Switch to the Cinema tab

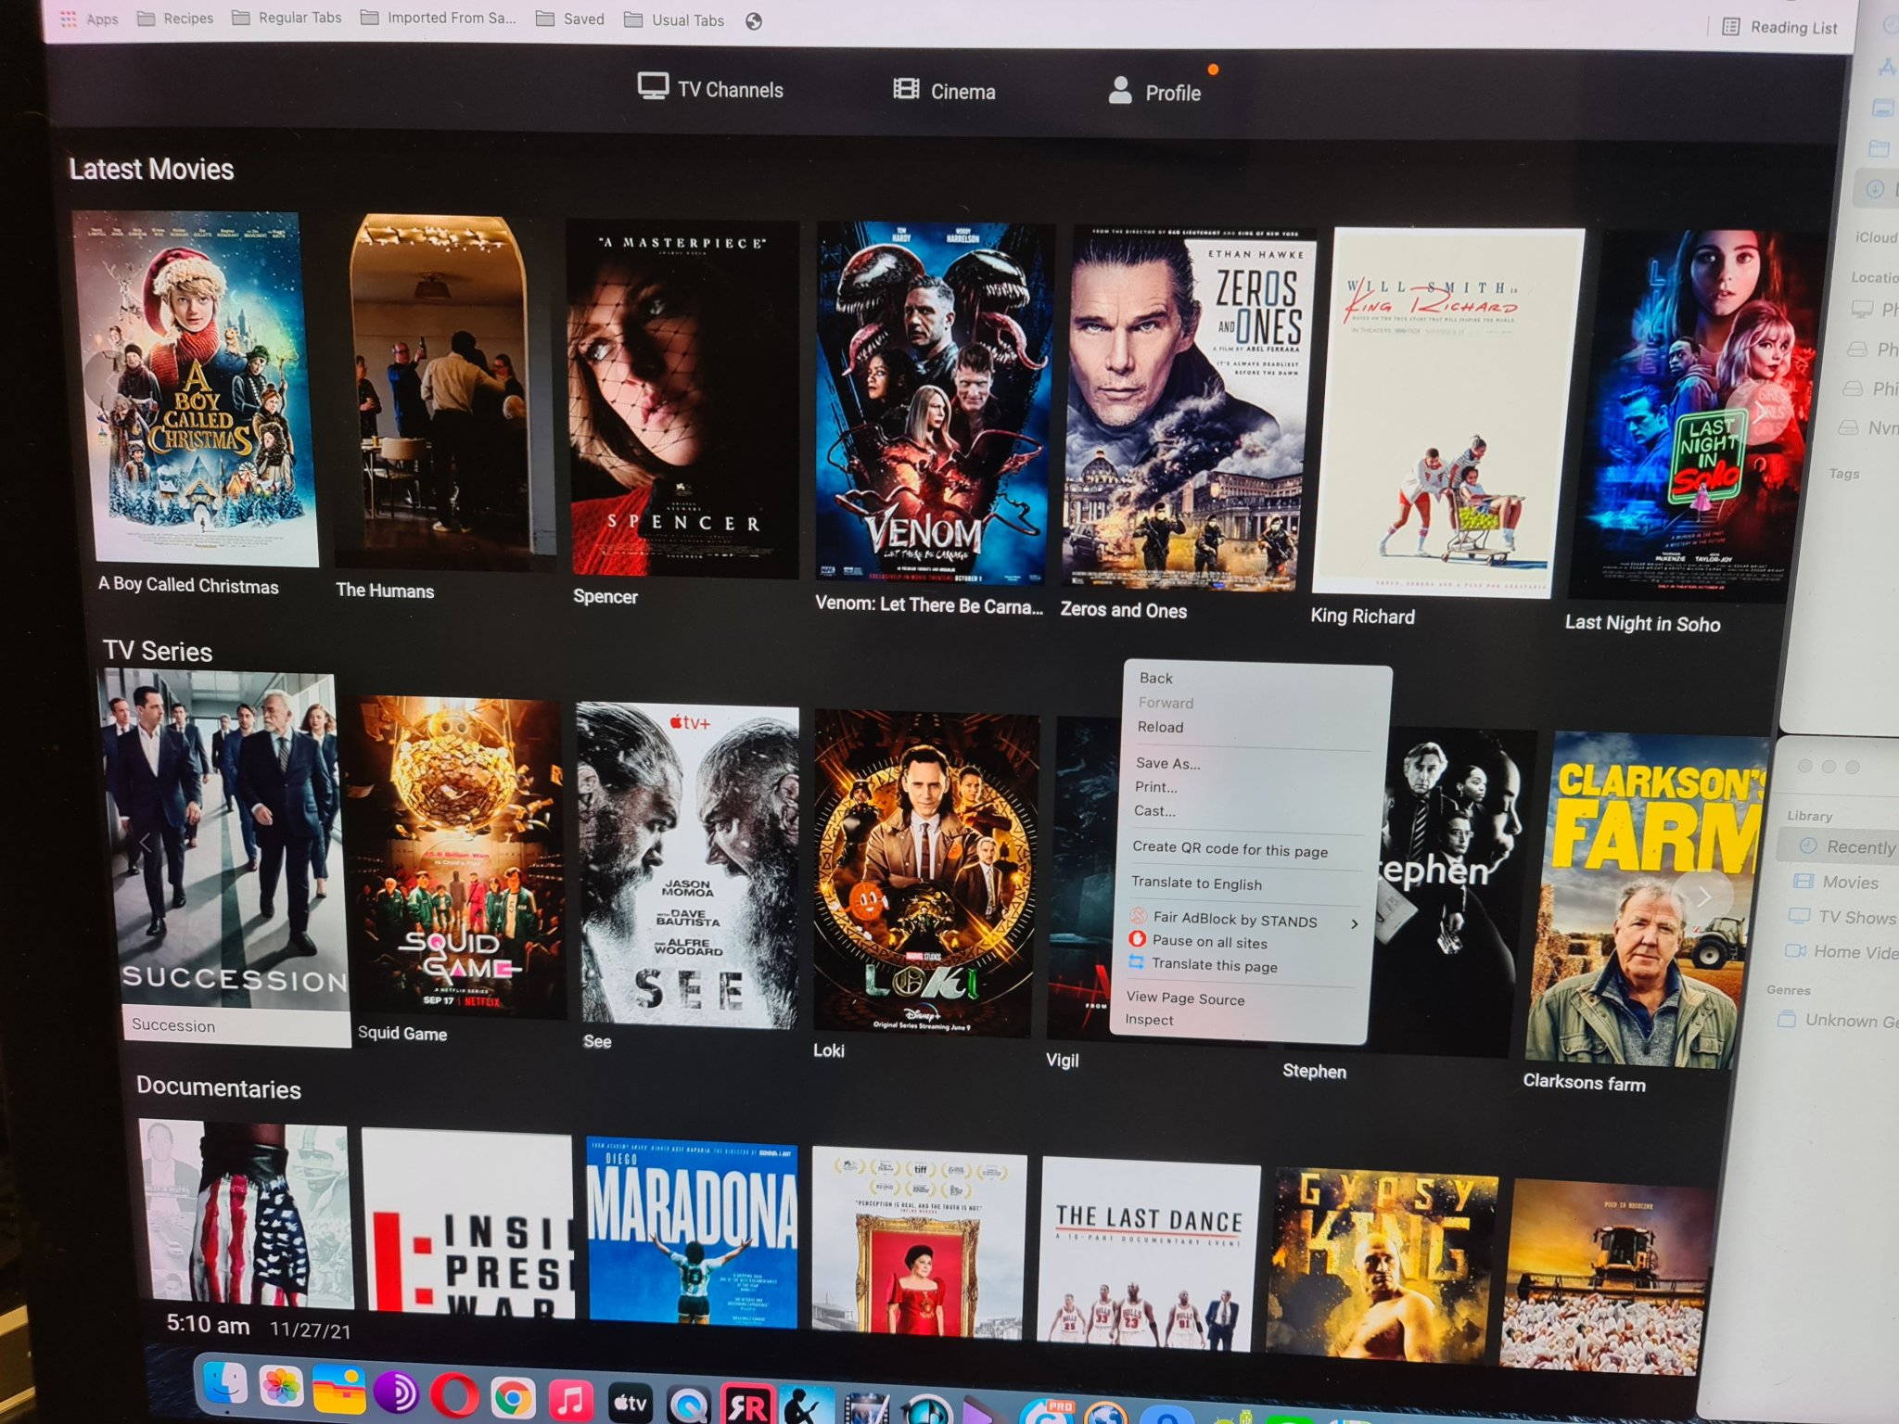coord(944,91)
